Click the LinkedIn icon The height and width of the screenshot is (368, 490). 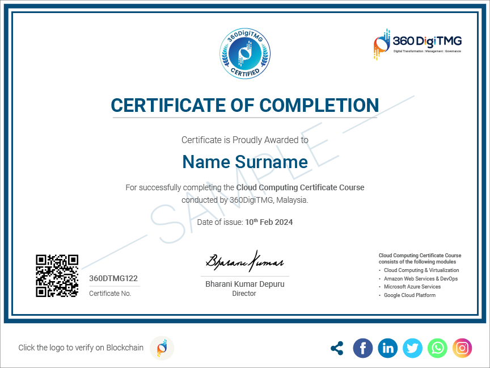387,348
